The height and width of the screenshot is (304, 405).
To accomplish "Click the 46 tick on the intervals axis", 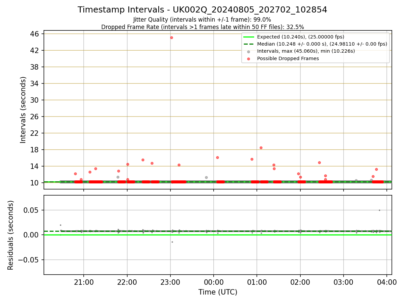I will point(35,34).
